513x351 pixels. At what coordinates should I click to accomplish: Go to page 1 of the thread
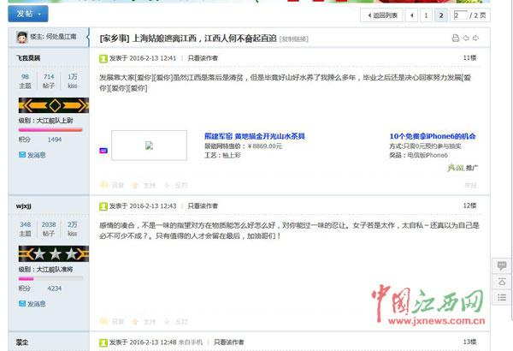[x=426, y=15]
